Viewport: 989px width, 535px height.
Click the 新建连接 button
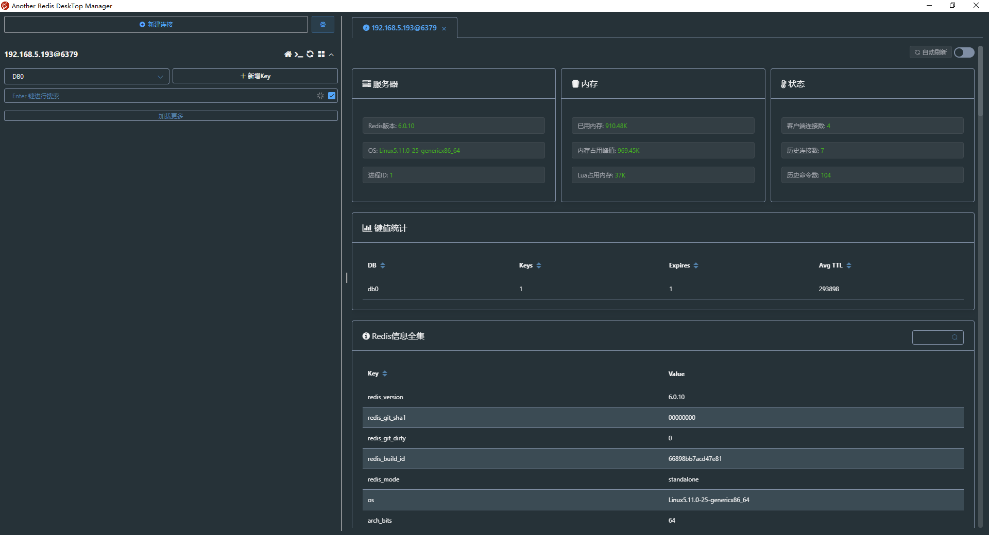tap(156, 24)
